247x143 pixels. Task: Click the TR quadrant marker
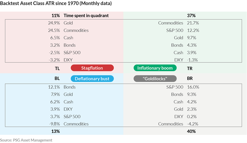[190, 68]
